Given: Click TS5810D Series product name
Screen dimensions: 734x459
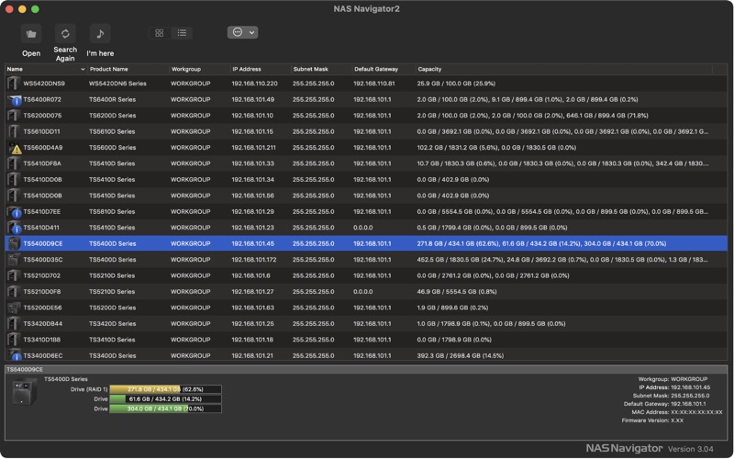Looking at the screenshot, I should click(112, 212).
